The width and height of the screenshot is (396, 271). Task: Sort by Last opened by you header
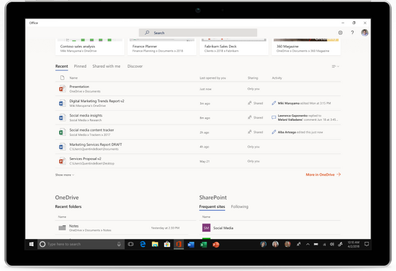point(213,78)
